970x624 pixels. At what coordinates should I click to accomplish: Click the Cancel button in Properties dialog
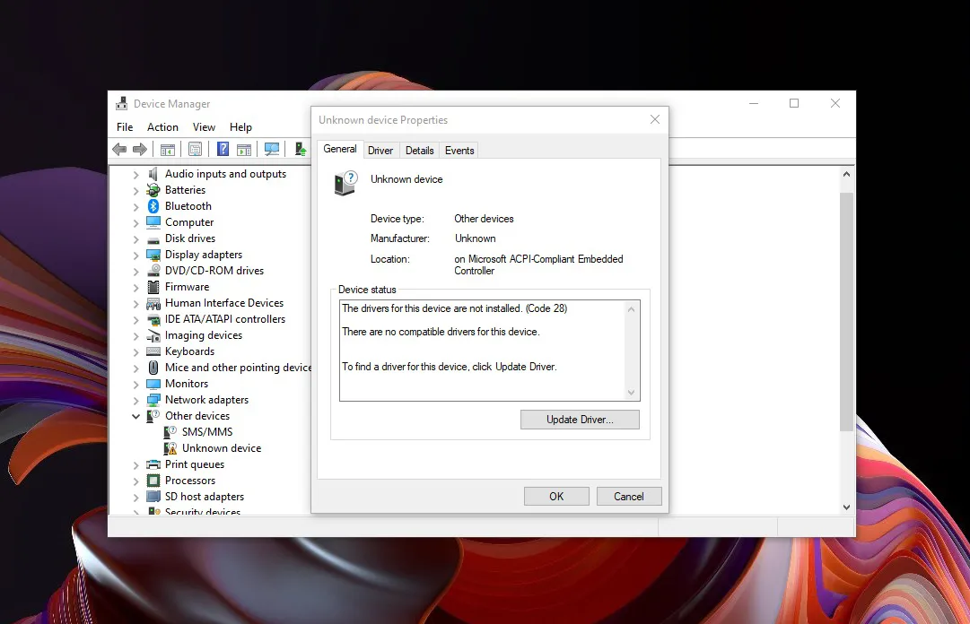[x=628, y=497]
